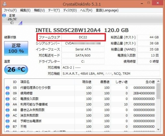The image size is (165, 136).
Task: Open the 言語(Language) menu
Action: 107,10
